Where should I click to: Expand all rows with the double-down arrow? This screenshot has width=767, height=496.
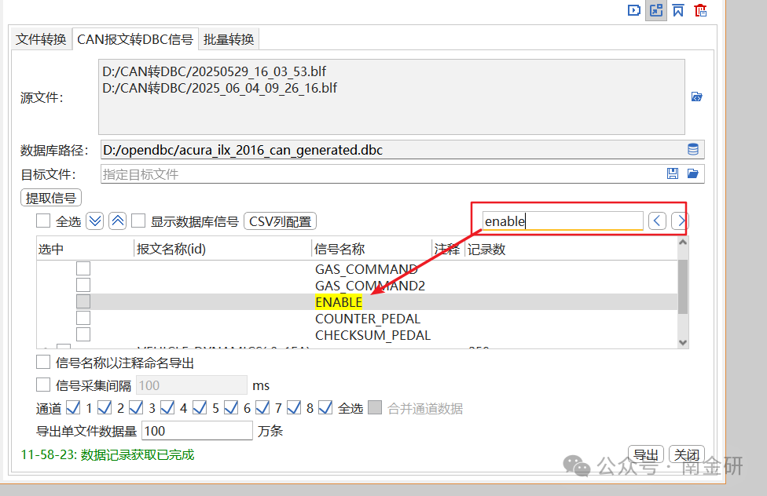click(x=95, y=221)
